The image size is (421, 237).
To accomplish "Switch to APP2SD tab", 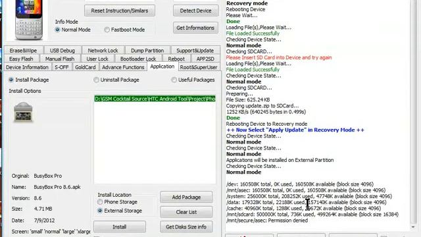I will pos(205,59).
